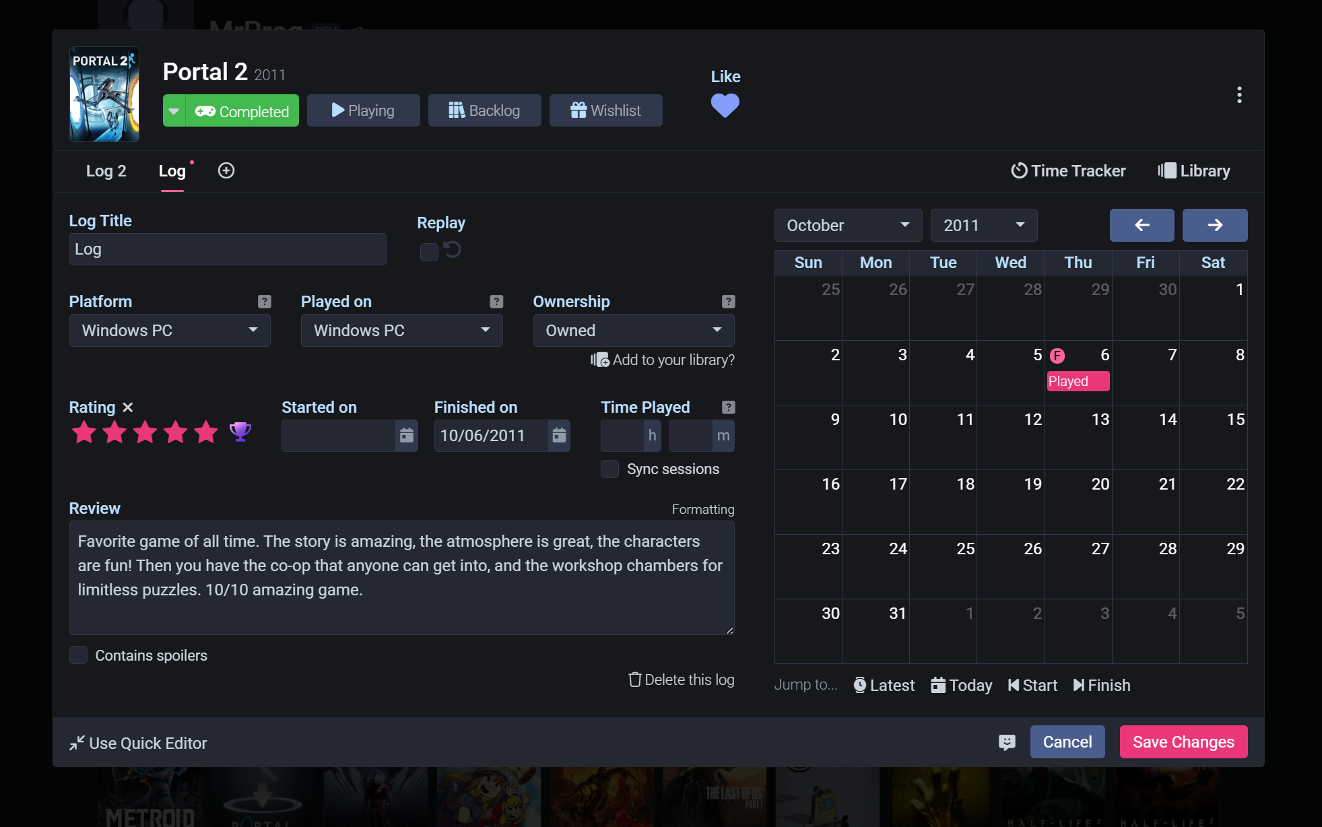Jump to Latest date
Image resolution: width=1322 pixels, height=827 pixels.
pos(884,686)
